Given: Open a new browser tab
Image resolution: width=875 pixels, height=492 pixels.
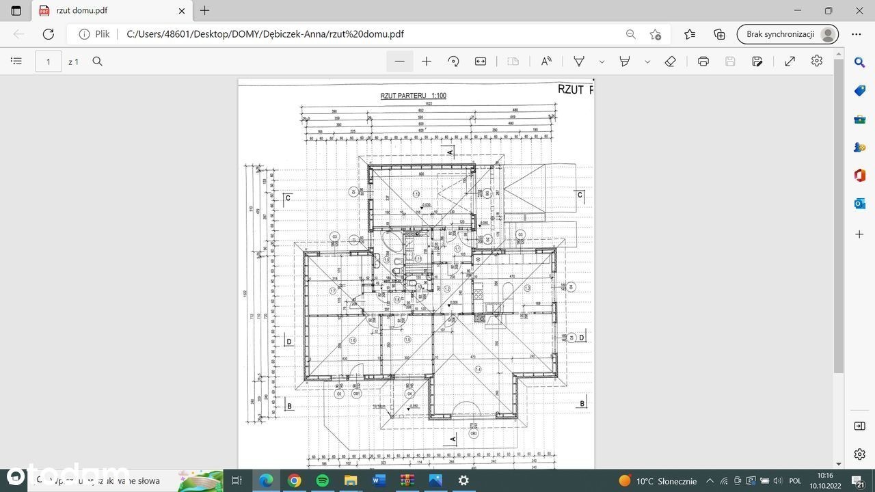Looking at the screenshot, I should point(204,11).
